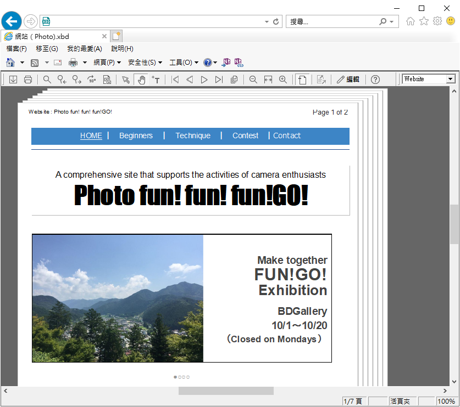
Task: Open the 安全性(S) dropdown menu
Action: pyautogui.click(x=145, y=63)
